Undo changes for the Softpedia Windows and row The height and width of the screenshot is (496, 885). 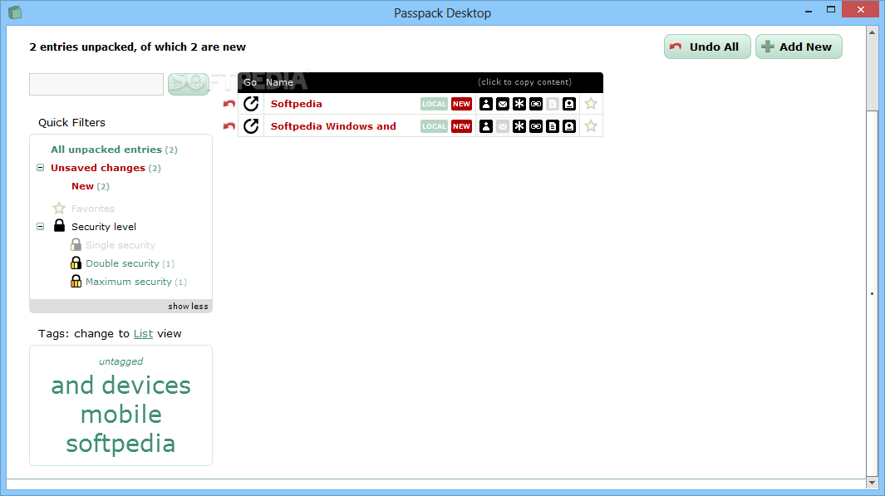[x=229, y=126]
